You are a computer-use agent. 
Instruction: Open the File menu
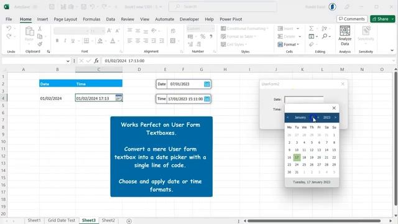coord(9,19)
